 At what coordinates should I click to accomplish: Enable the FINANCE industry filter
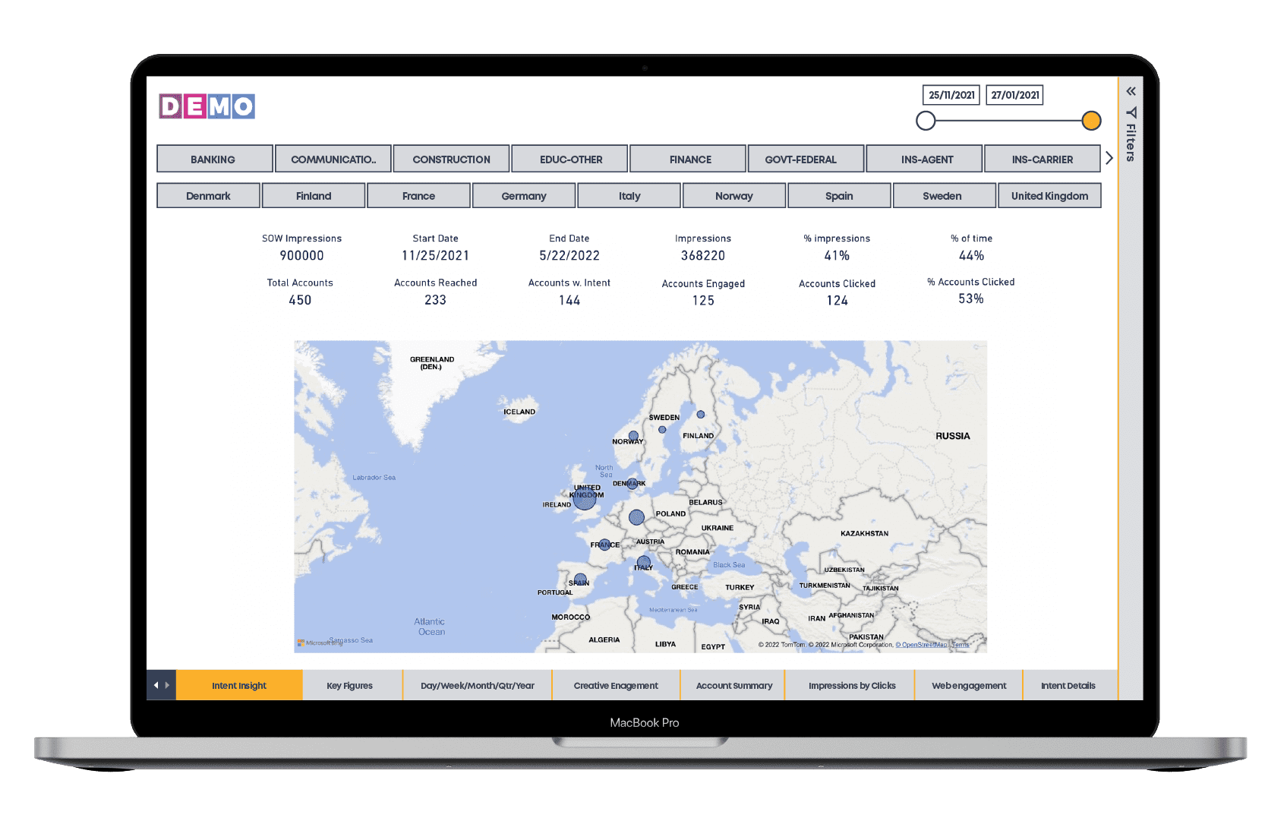(x=688, y=159)
